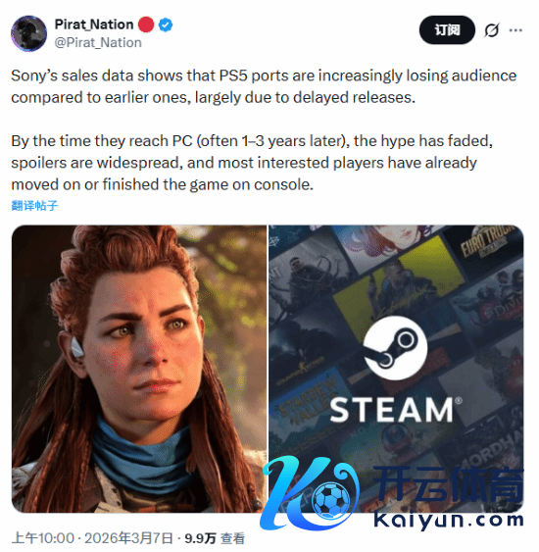Open Pirat_Nation's profile avatar
The height and width of the screenshot is (552, 539).
click(28, 33)
